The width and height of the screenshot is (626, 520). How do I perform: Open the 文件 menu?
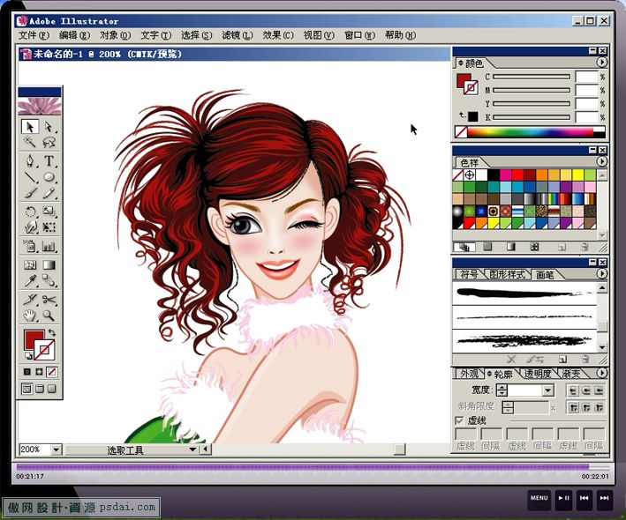(34, 35)
